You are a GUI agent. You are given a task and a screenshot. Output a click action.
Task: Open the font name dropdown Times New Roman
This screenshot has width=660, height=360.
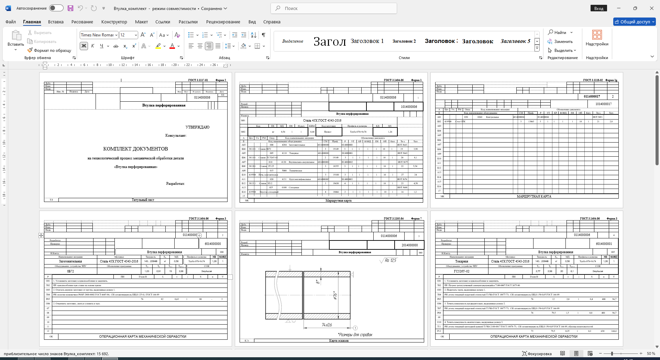[117, 35]
